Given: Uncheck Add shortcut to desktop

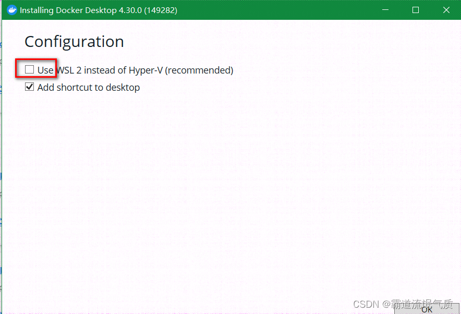Looking at the screenshot, I should coord(29,87).
